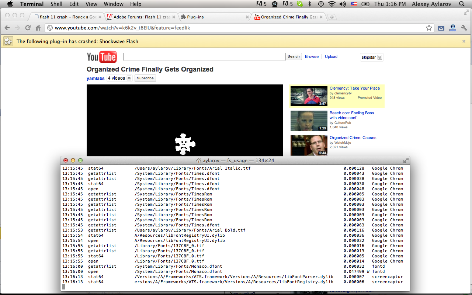The image size is (472, 295).
Task: Click the YouTube Search button
Action: coord(294,56)
